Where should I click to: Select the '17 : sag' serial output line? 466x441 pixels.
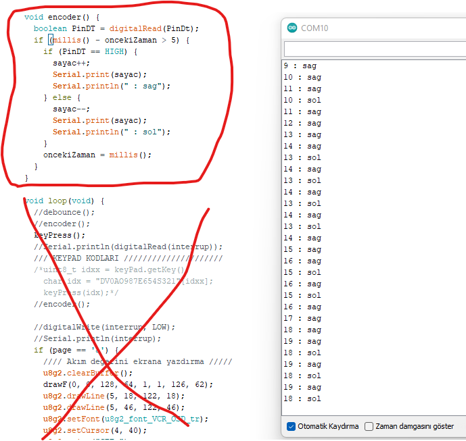303,318
